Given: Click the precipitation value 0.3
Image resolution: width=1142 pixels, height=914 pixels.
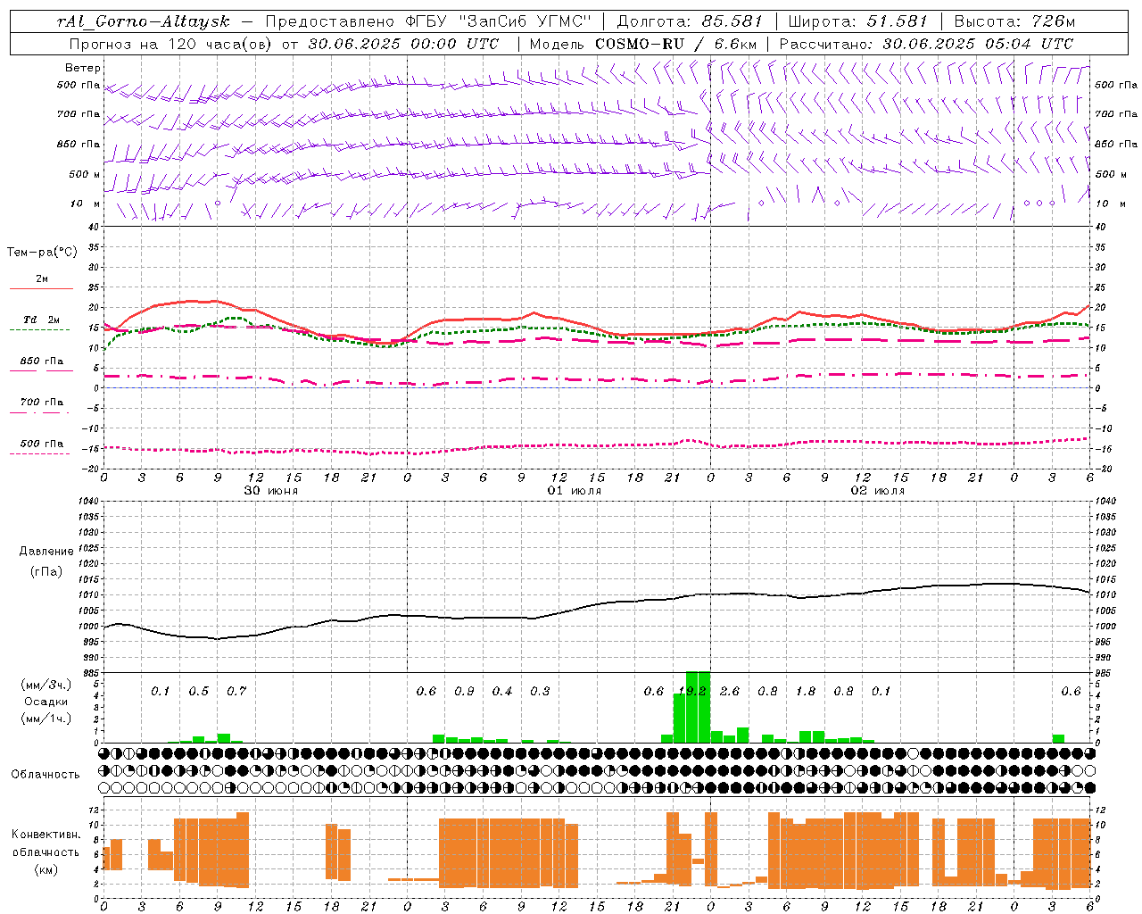Looking at the screenshot, I should click(540, 692).
